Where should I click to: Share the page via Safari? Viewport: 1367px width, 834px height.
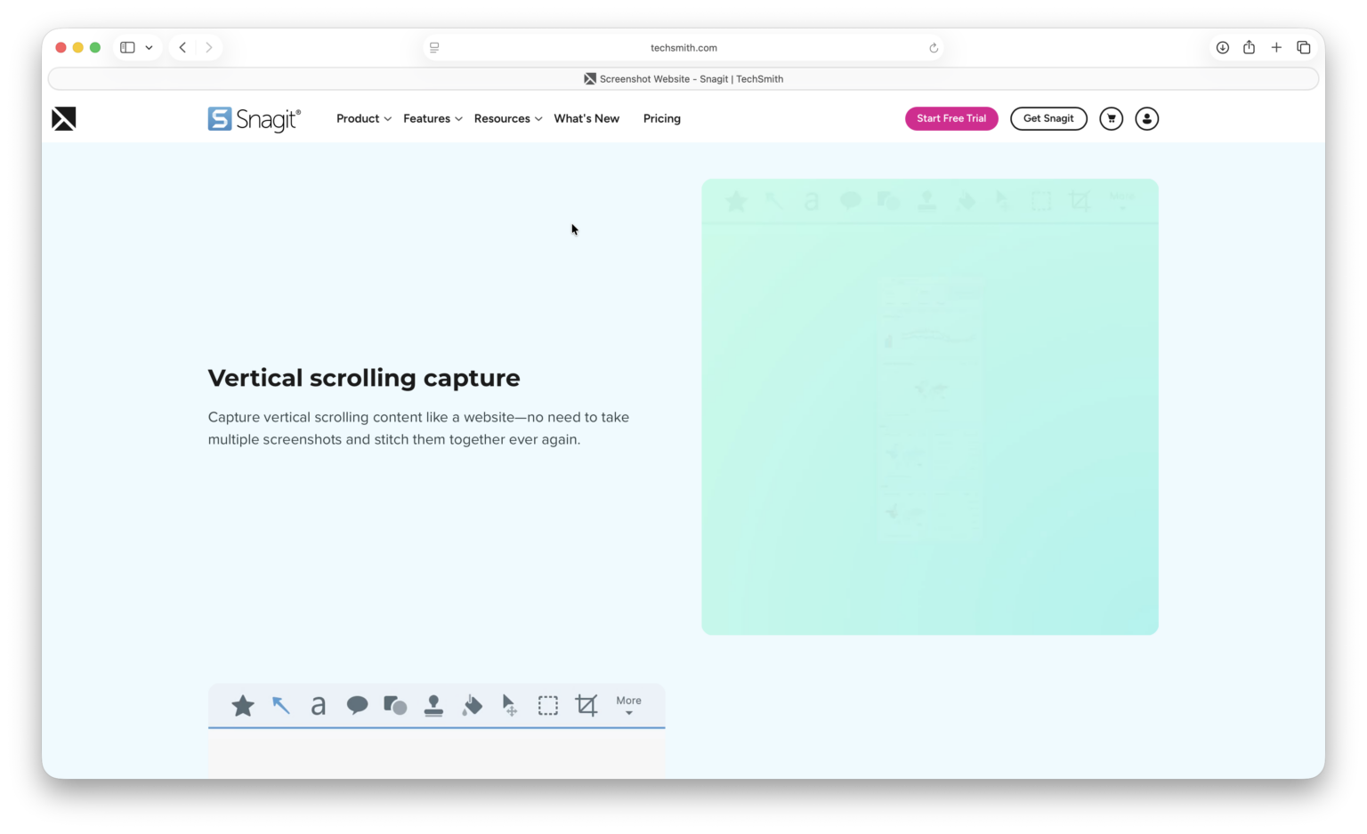coord(1250,47)
